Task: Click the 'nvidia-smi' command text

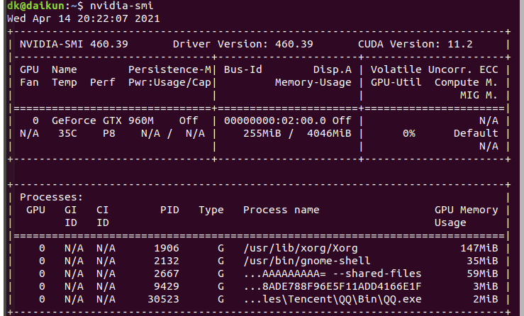Action: [x=122, y=6]
